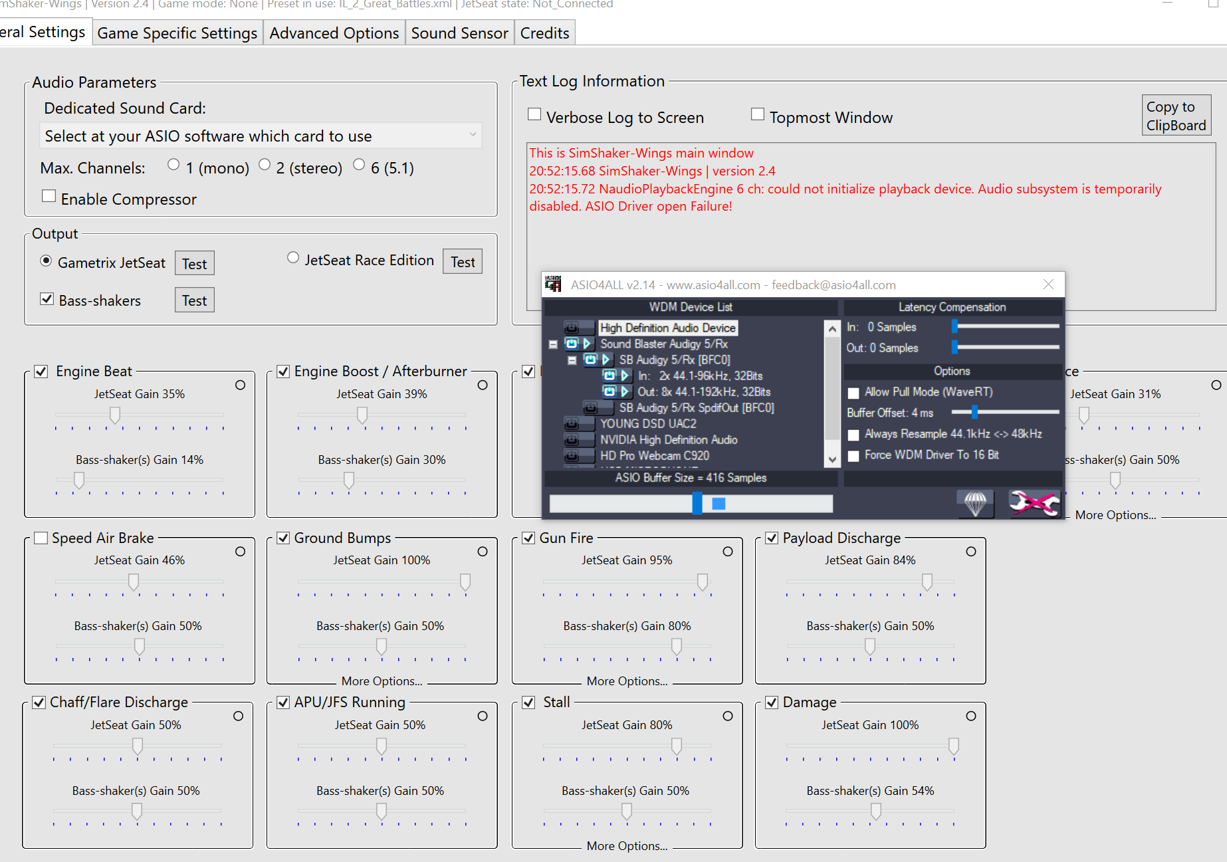Click the parachute safe-defaults icon in ASIO4ALL
Viewport: 1227px width, 862px height.
click(975, 503)
